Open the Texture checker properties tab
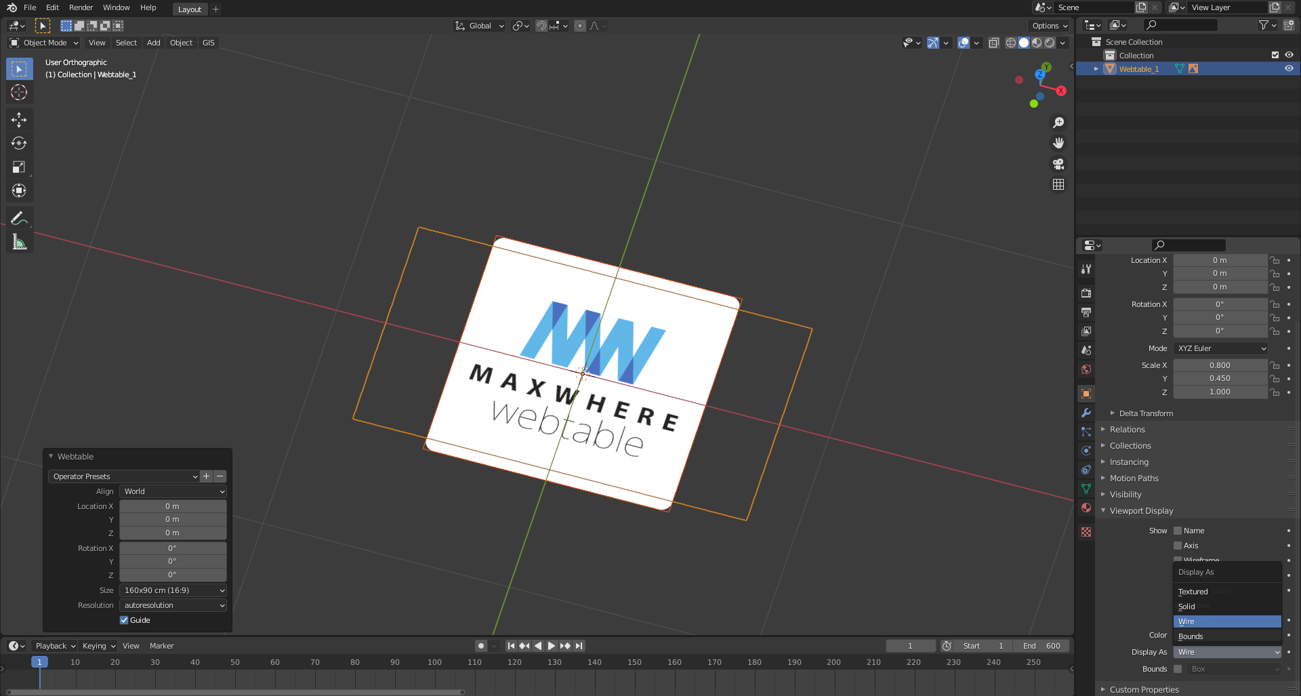 (1086, 532)
